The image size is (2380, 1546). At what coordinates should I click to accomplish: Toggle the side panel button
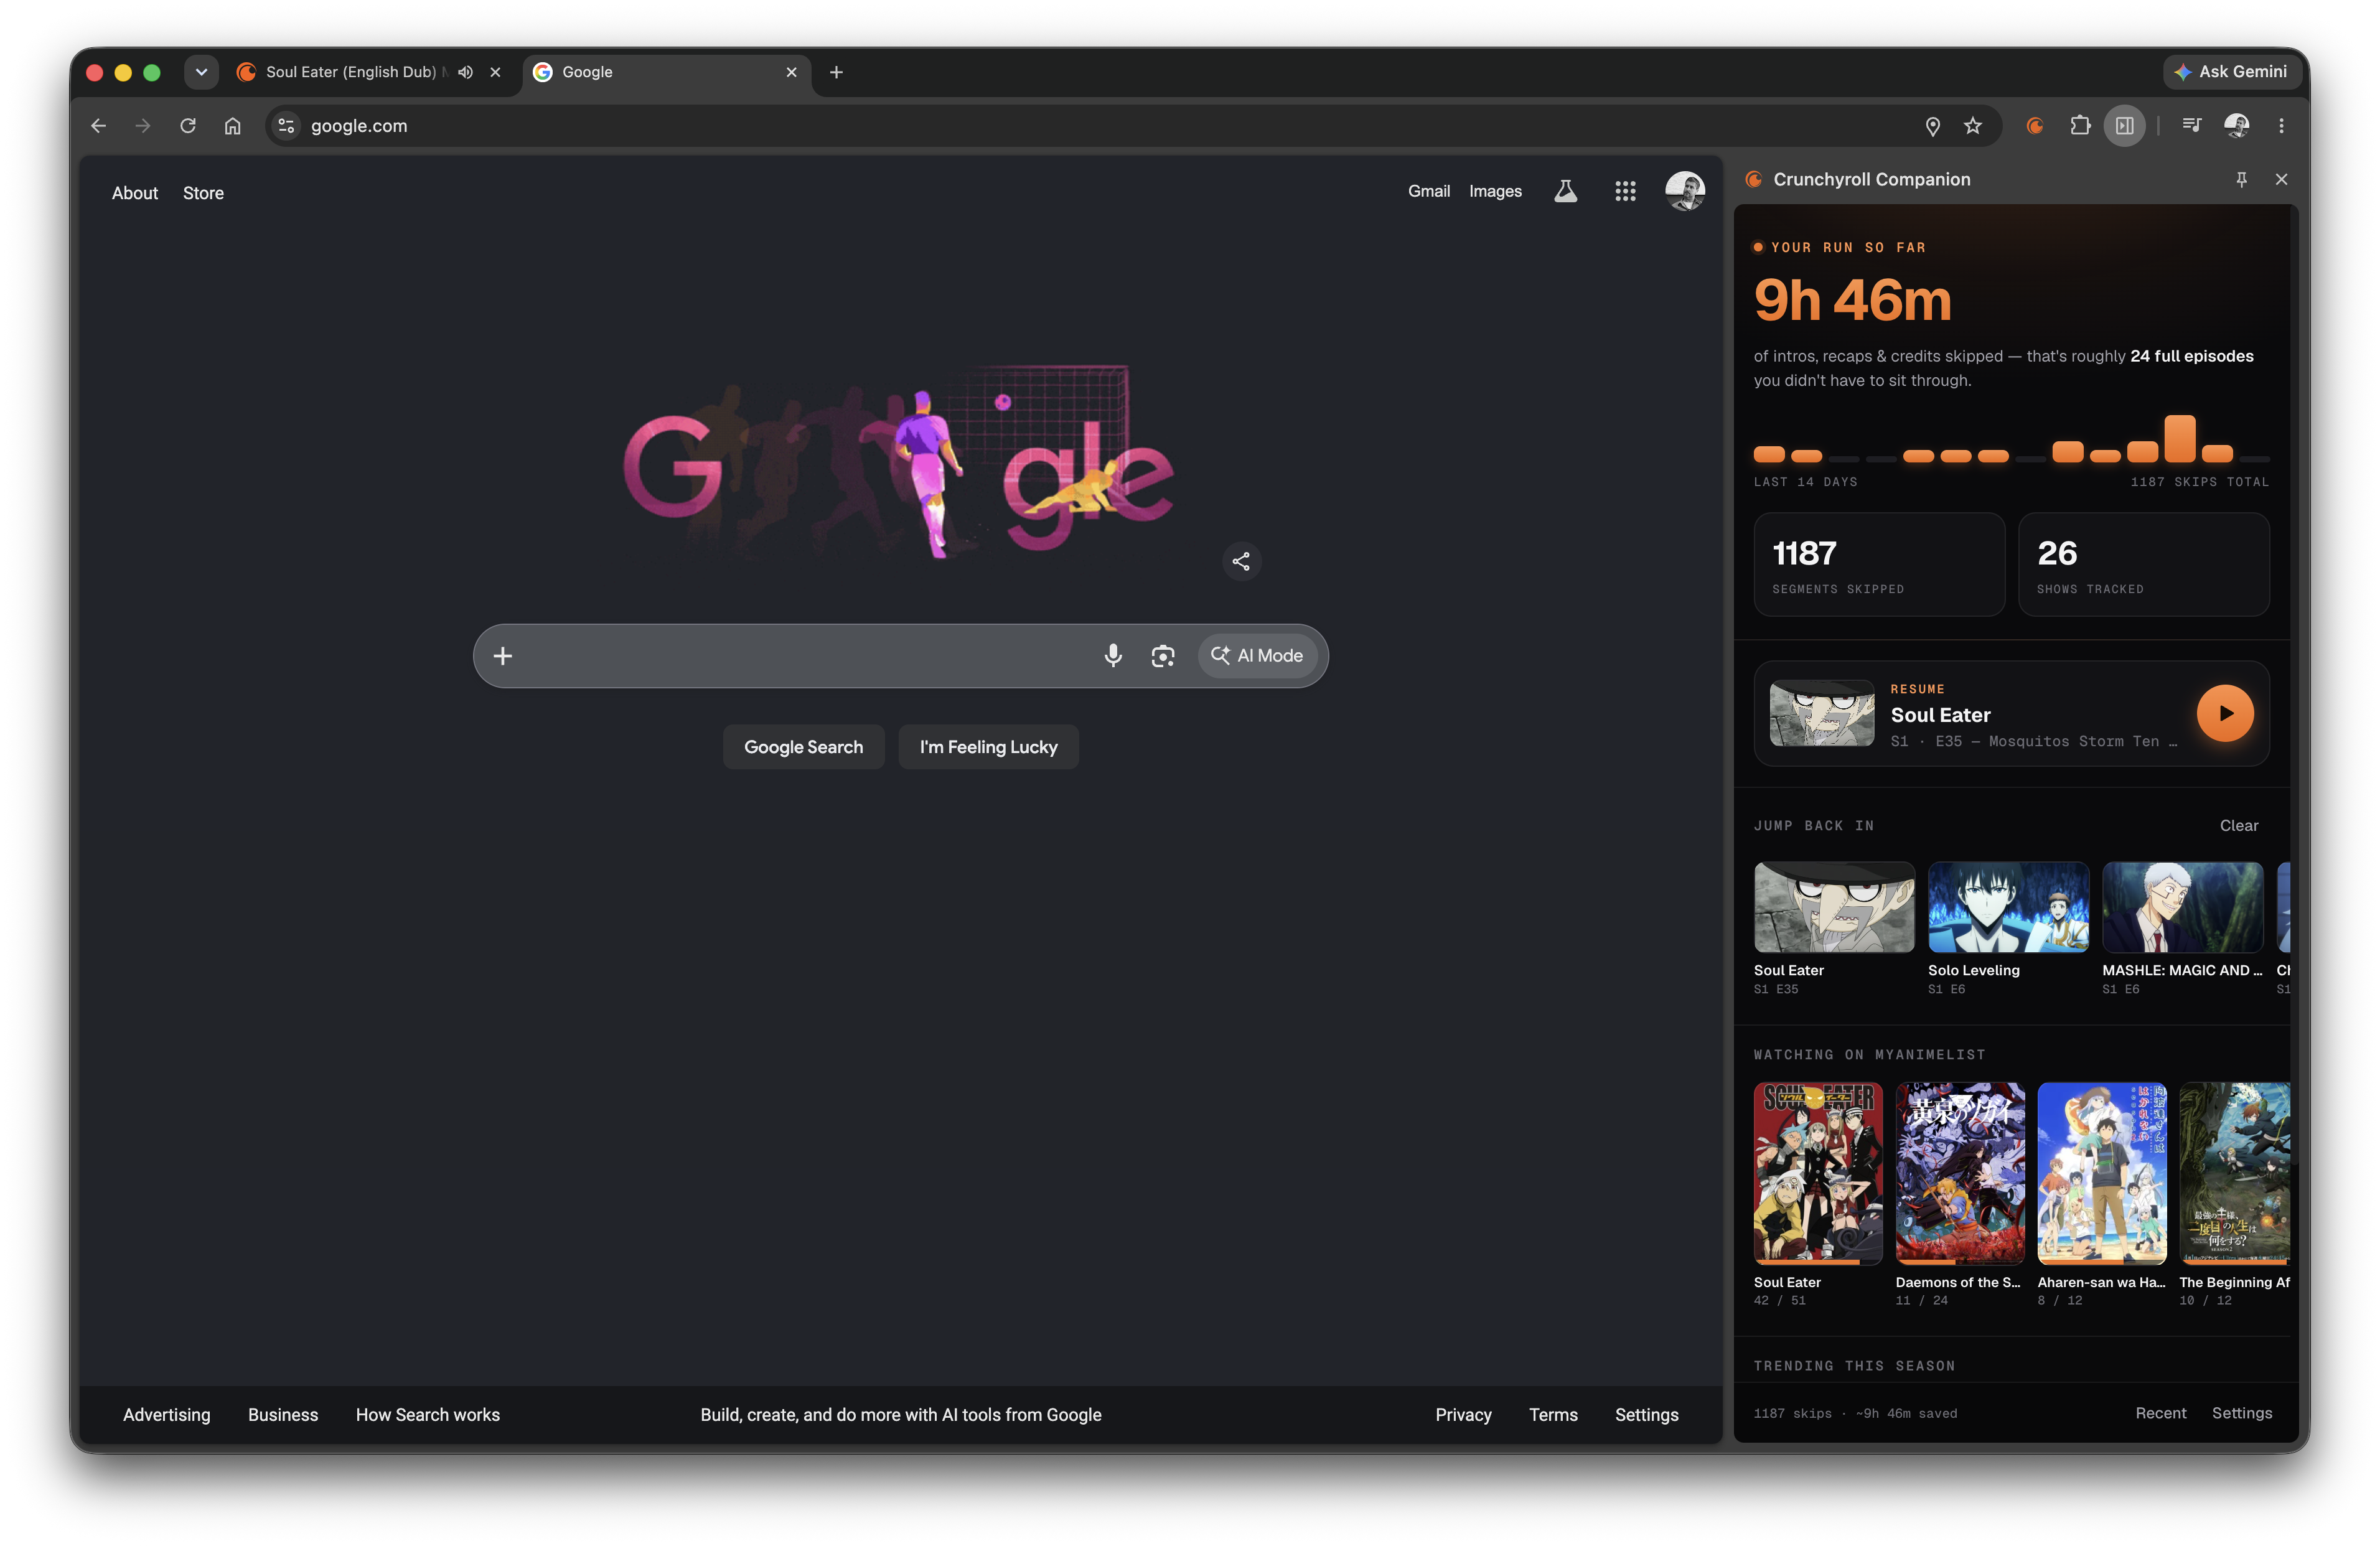click(x=2125, y=126)
